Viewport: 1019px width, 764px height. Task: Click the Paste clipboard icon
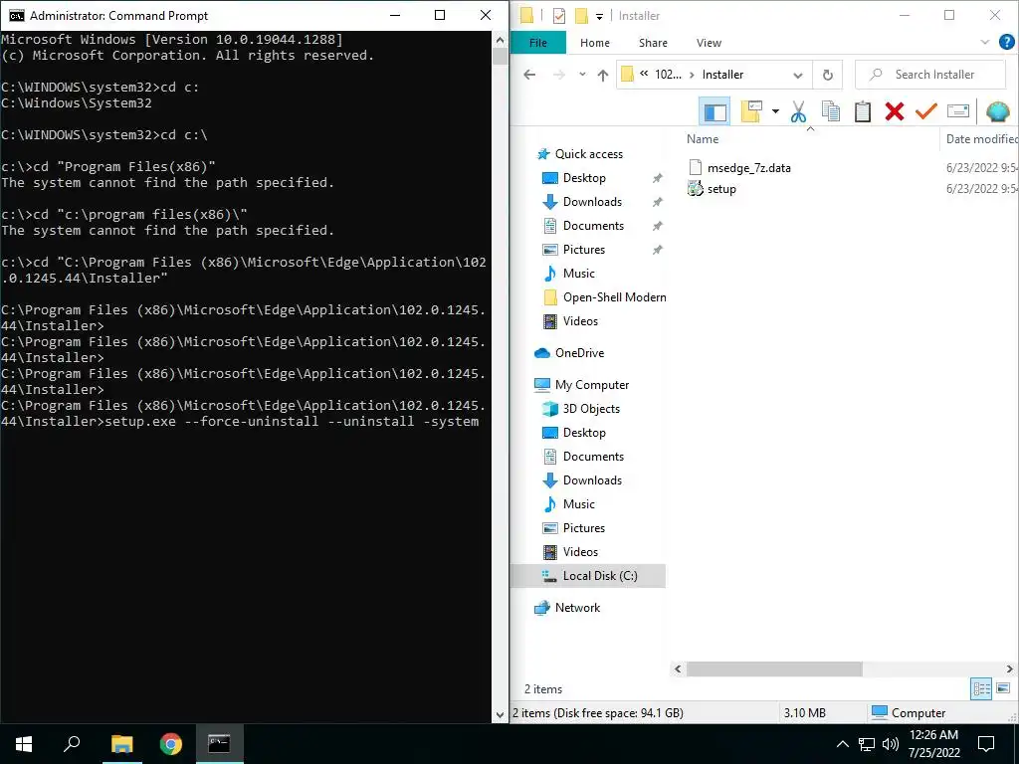click(x=863, y=111)
